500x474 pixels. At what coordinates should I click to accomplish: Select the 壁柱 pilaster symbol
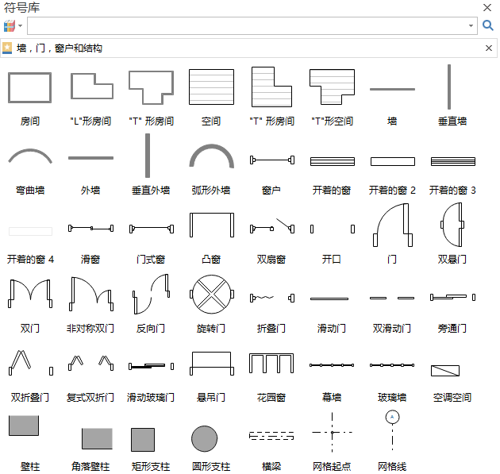24,426
